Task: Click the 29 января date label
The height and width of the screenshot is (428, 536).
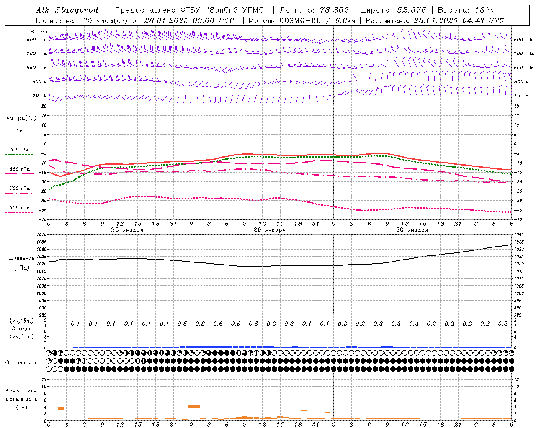Action: (270, 230)
